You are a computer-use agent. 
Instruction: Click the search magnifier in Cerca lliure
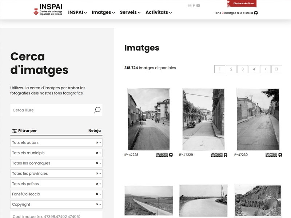coord(97,110)
